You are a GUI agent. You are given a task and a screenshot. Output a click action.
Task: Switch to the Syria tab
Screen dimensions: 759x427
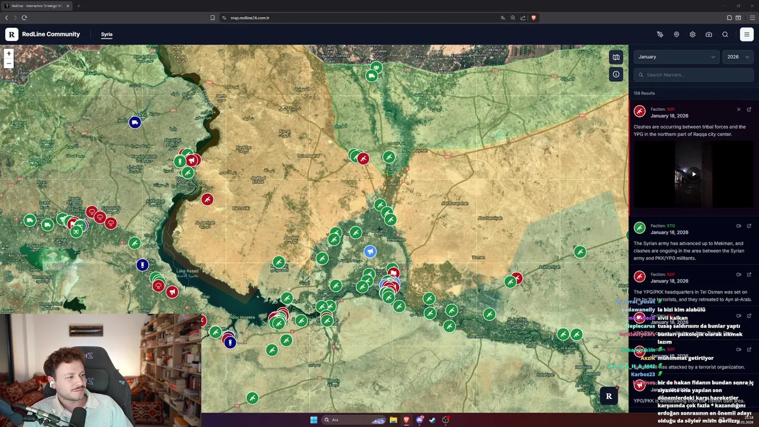pyautogui.click(x=107, y=34)
